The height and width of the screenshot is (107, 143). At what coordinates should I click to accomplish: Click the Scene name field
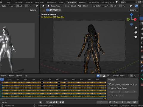pos(128,2)
